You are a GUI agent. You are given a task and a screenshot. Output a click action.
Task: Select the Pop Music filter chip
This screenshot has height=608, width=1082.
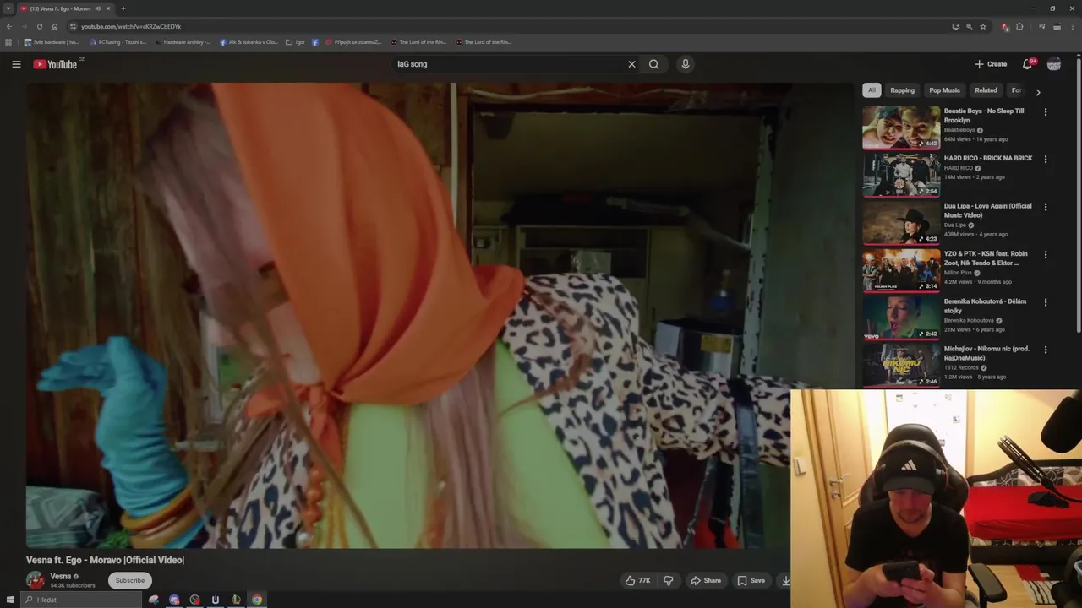944,90
